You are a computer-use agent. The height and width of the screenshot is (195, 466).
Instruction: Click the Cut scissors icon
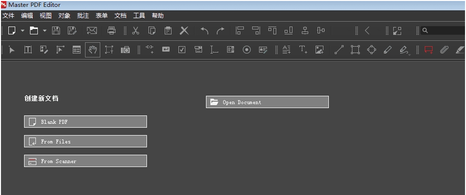[x=136, y=30]
